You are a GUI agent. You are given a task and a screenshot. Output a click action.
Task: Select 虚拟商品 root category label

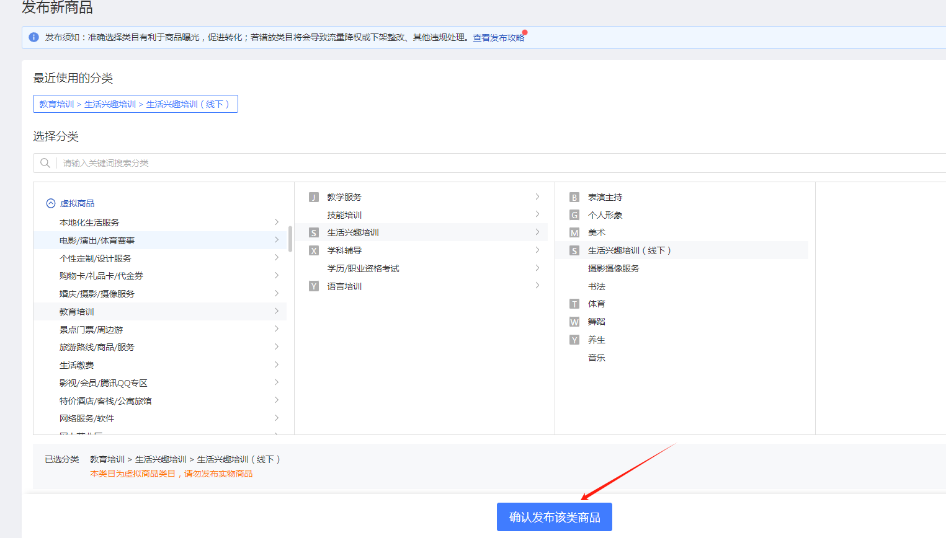[x=77, y=203]
